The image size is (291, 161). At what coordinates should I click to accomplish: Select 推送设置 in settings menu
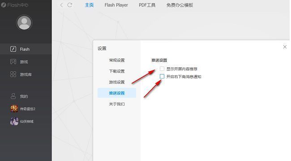pyautogui.click(x=117, y=93)
